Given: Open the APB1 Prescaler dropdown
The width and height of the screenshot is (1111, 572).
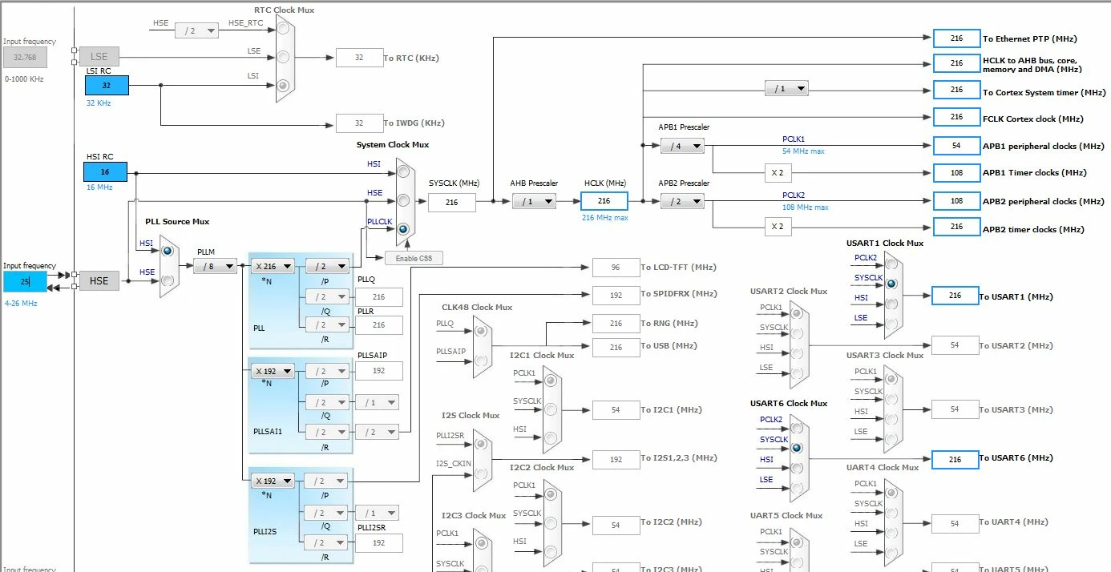Looking at the screenshot, I should click(682, 146).
